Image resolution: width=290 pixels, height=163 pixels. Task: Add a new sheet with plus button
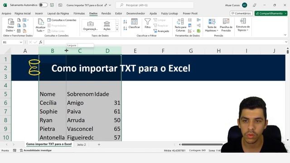click(x=99, y=144)
